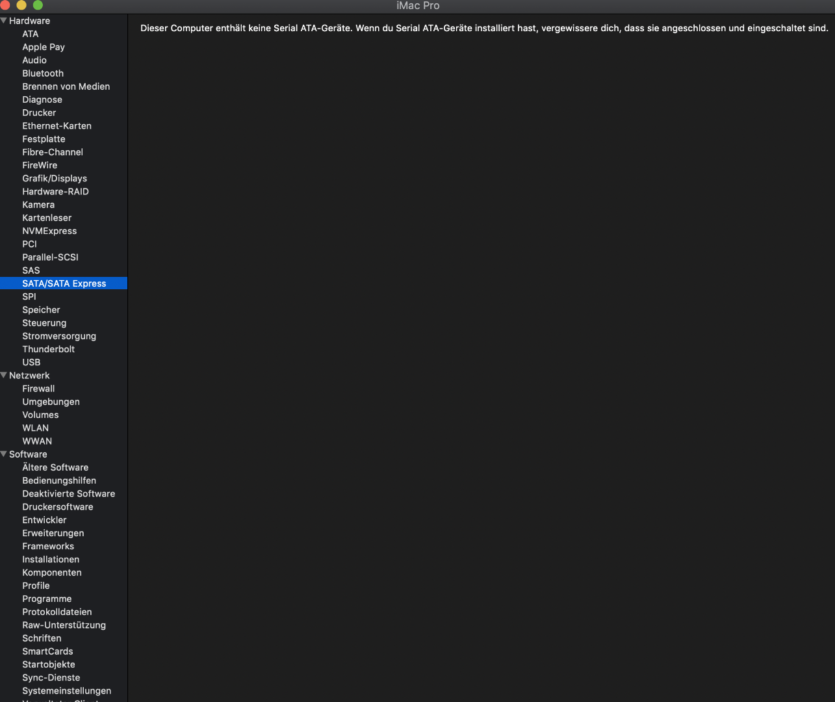This screenshot has height=702, width=835.
Task: Open the Festplatte entry
Action: pyautogui.click(x=44, y=139)
